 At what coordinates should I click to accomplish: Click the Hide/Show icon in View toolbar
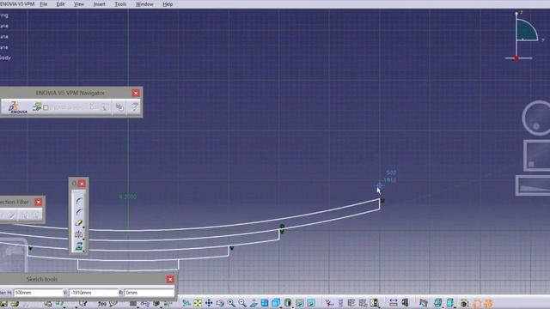pos(300,303)
